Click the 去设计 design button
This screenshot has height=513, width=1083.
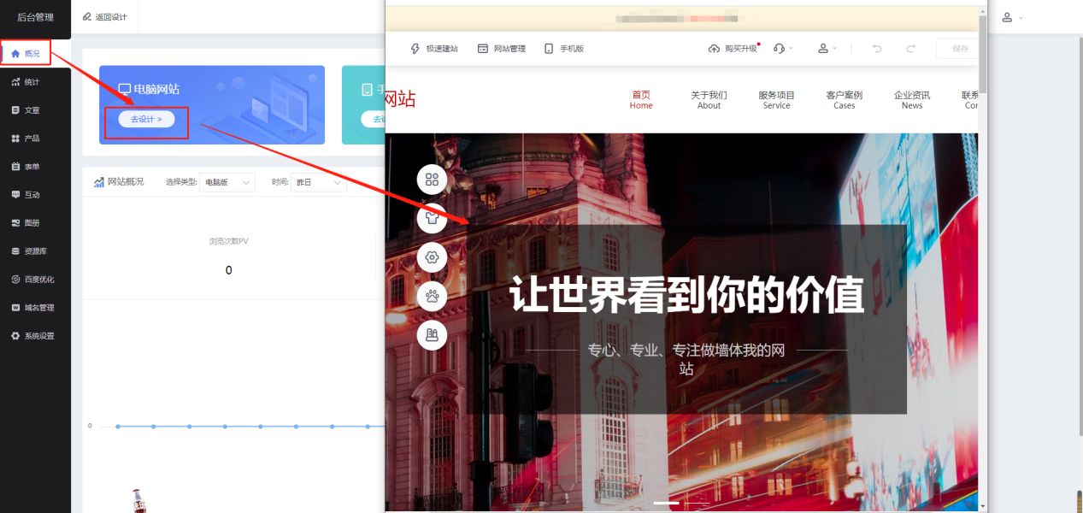(x=145, y=119)
